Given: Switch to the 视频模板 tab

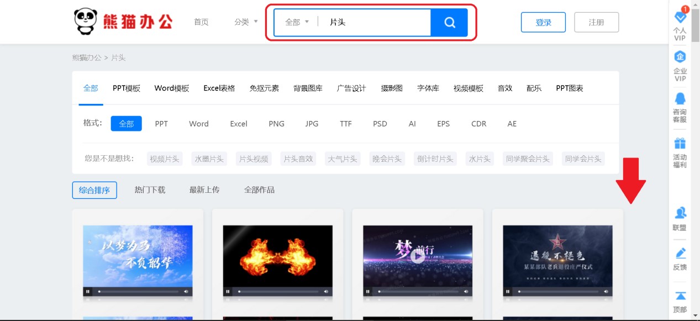Looking at the screenshot, I should pos(468,88).
